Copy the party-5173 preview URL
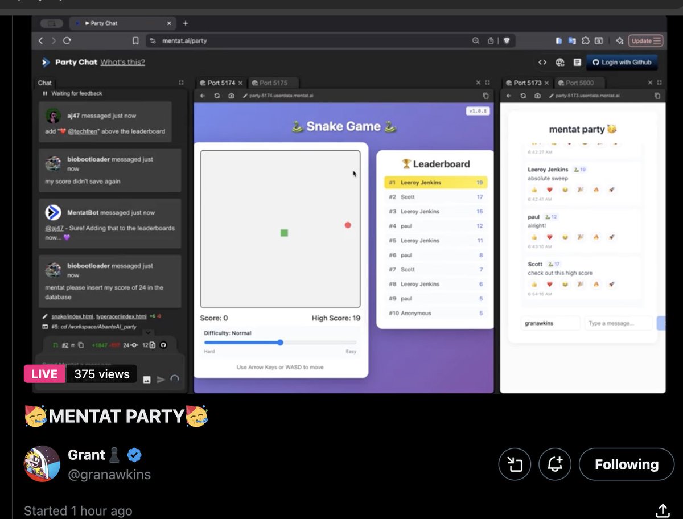Image resolution: width=683 pixels, height=519 pixels. point(657,96)
